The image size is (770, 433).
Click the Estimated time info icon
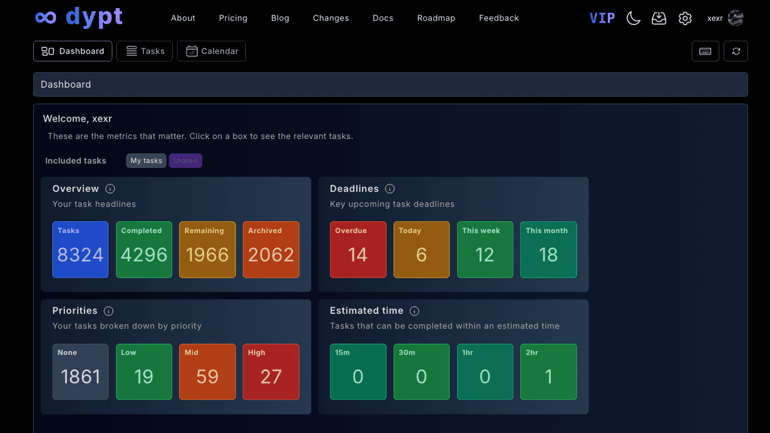pos(414,311)
